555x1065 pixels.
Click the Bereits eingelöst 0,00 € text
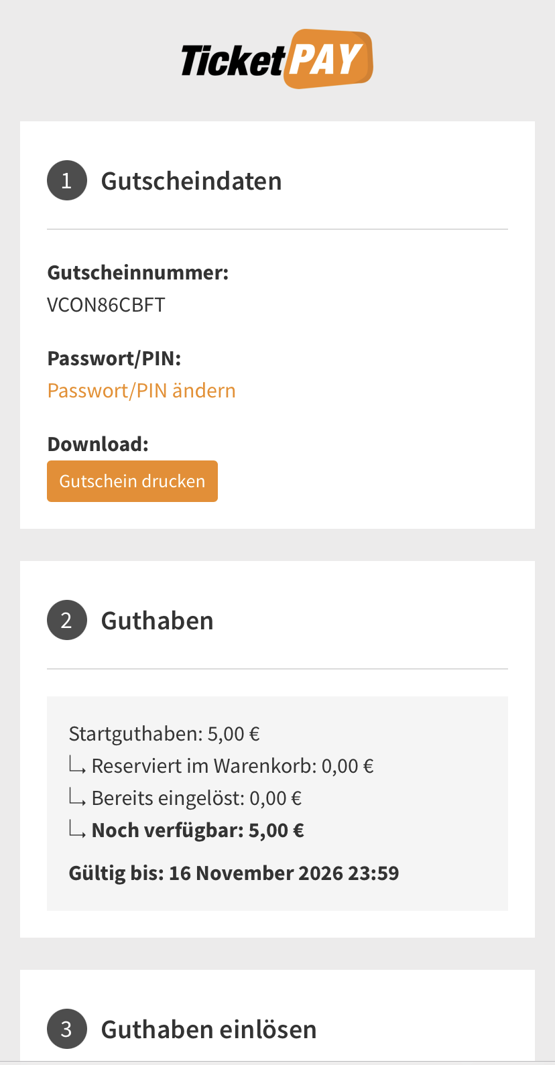196,798
